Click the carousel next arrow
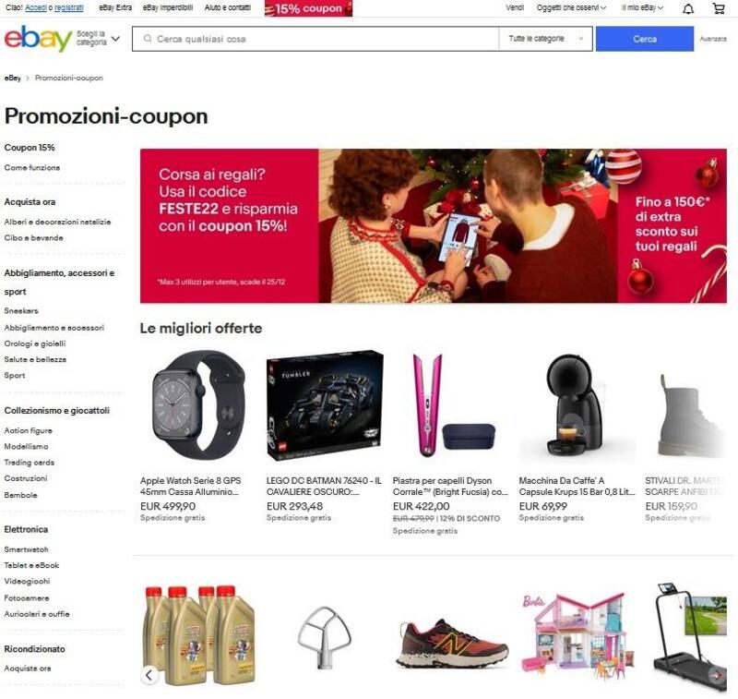The image size is (738, 699). point(719,675)
